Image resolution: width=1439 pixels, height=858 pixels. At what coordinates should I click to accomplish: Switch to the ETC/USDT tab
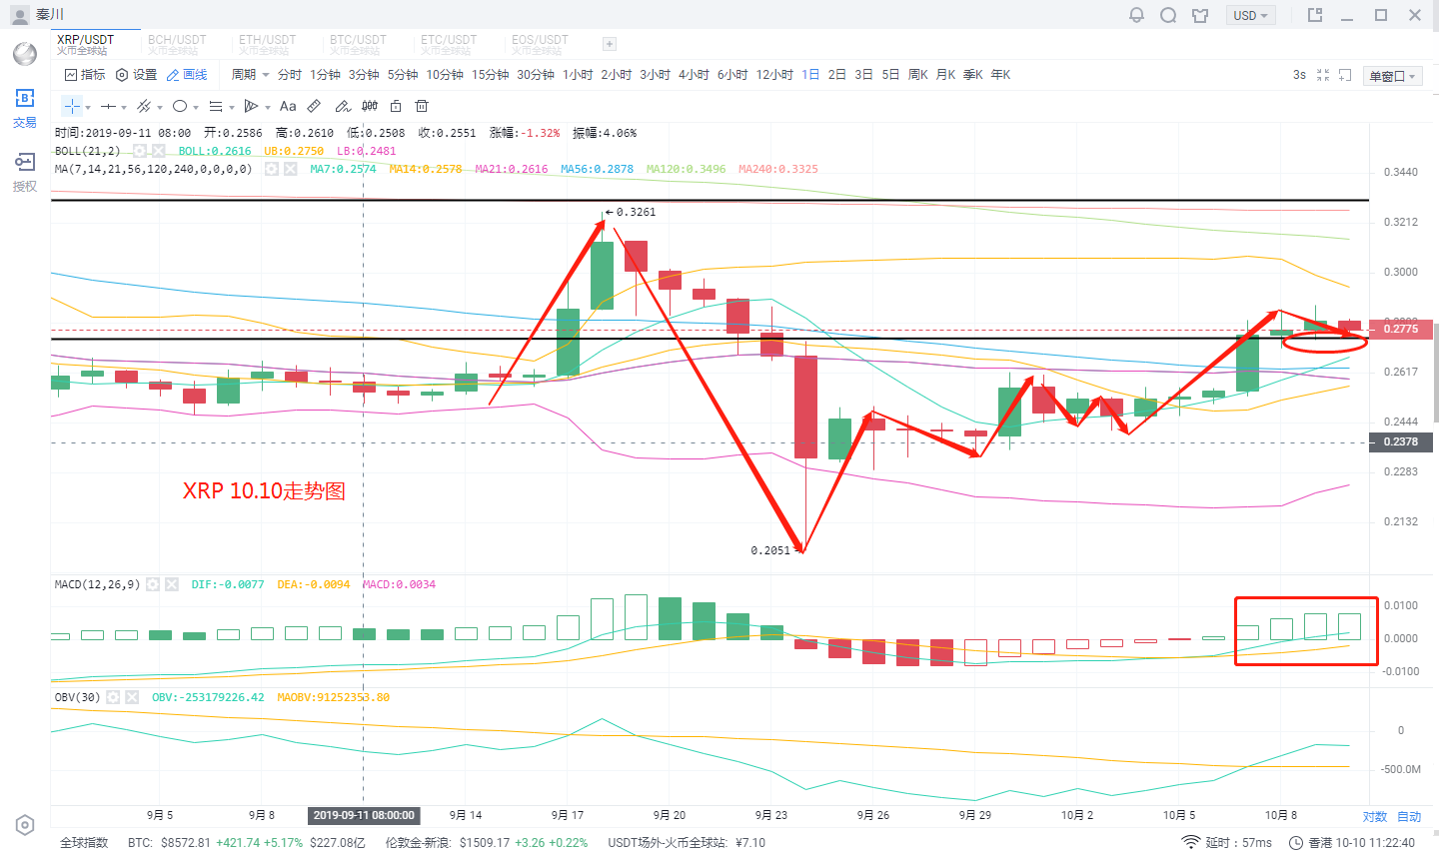(x=449, y=44)
